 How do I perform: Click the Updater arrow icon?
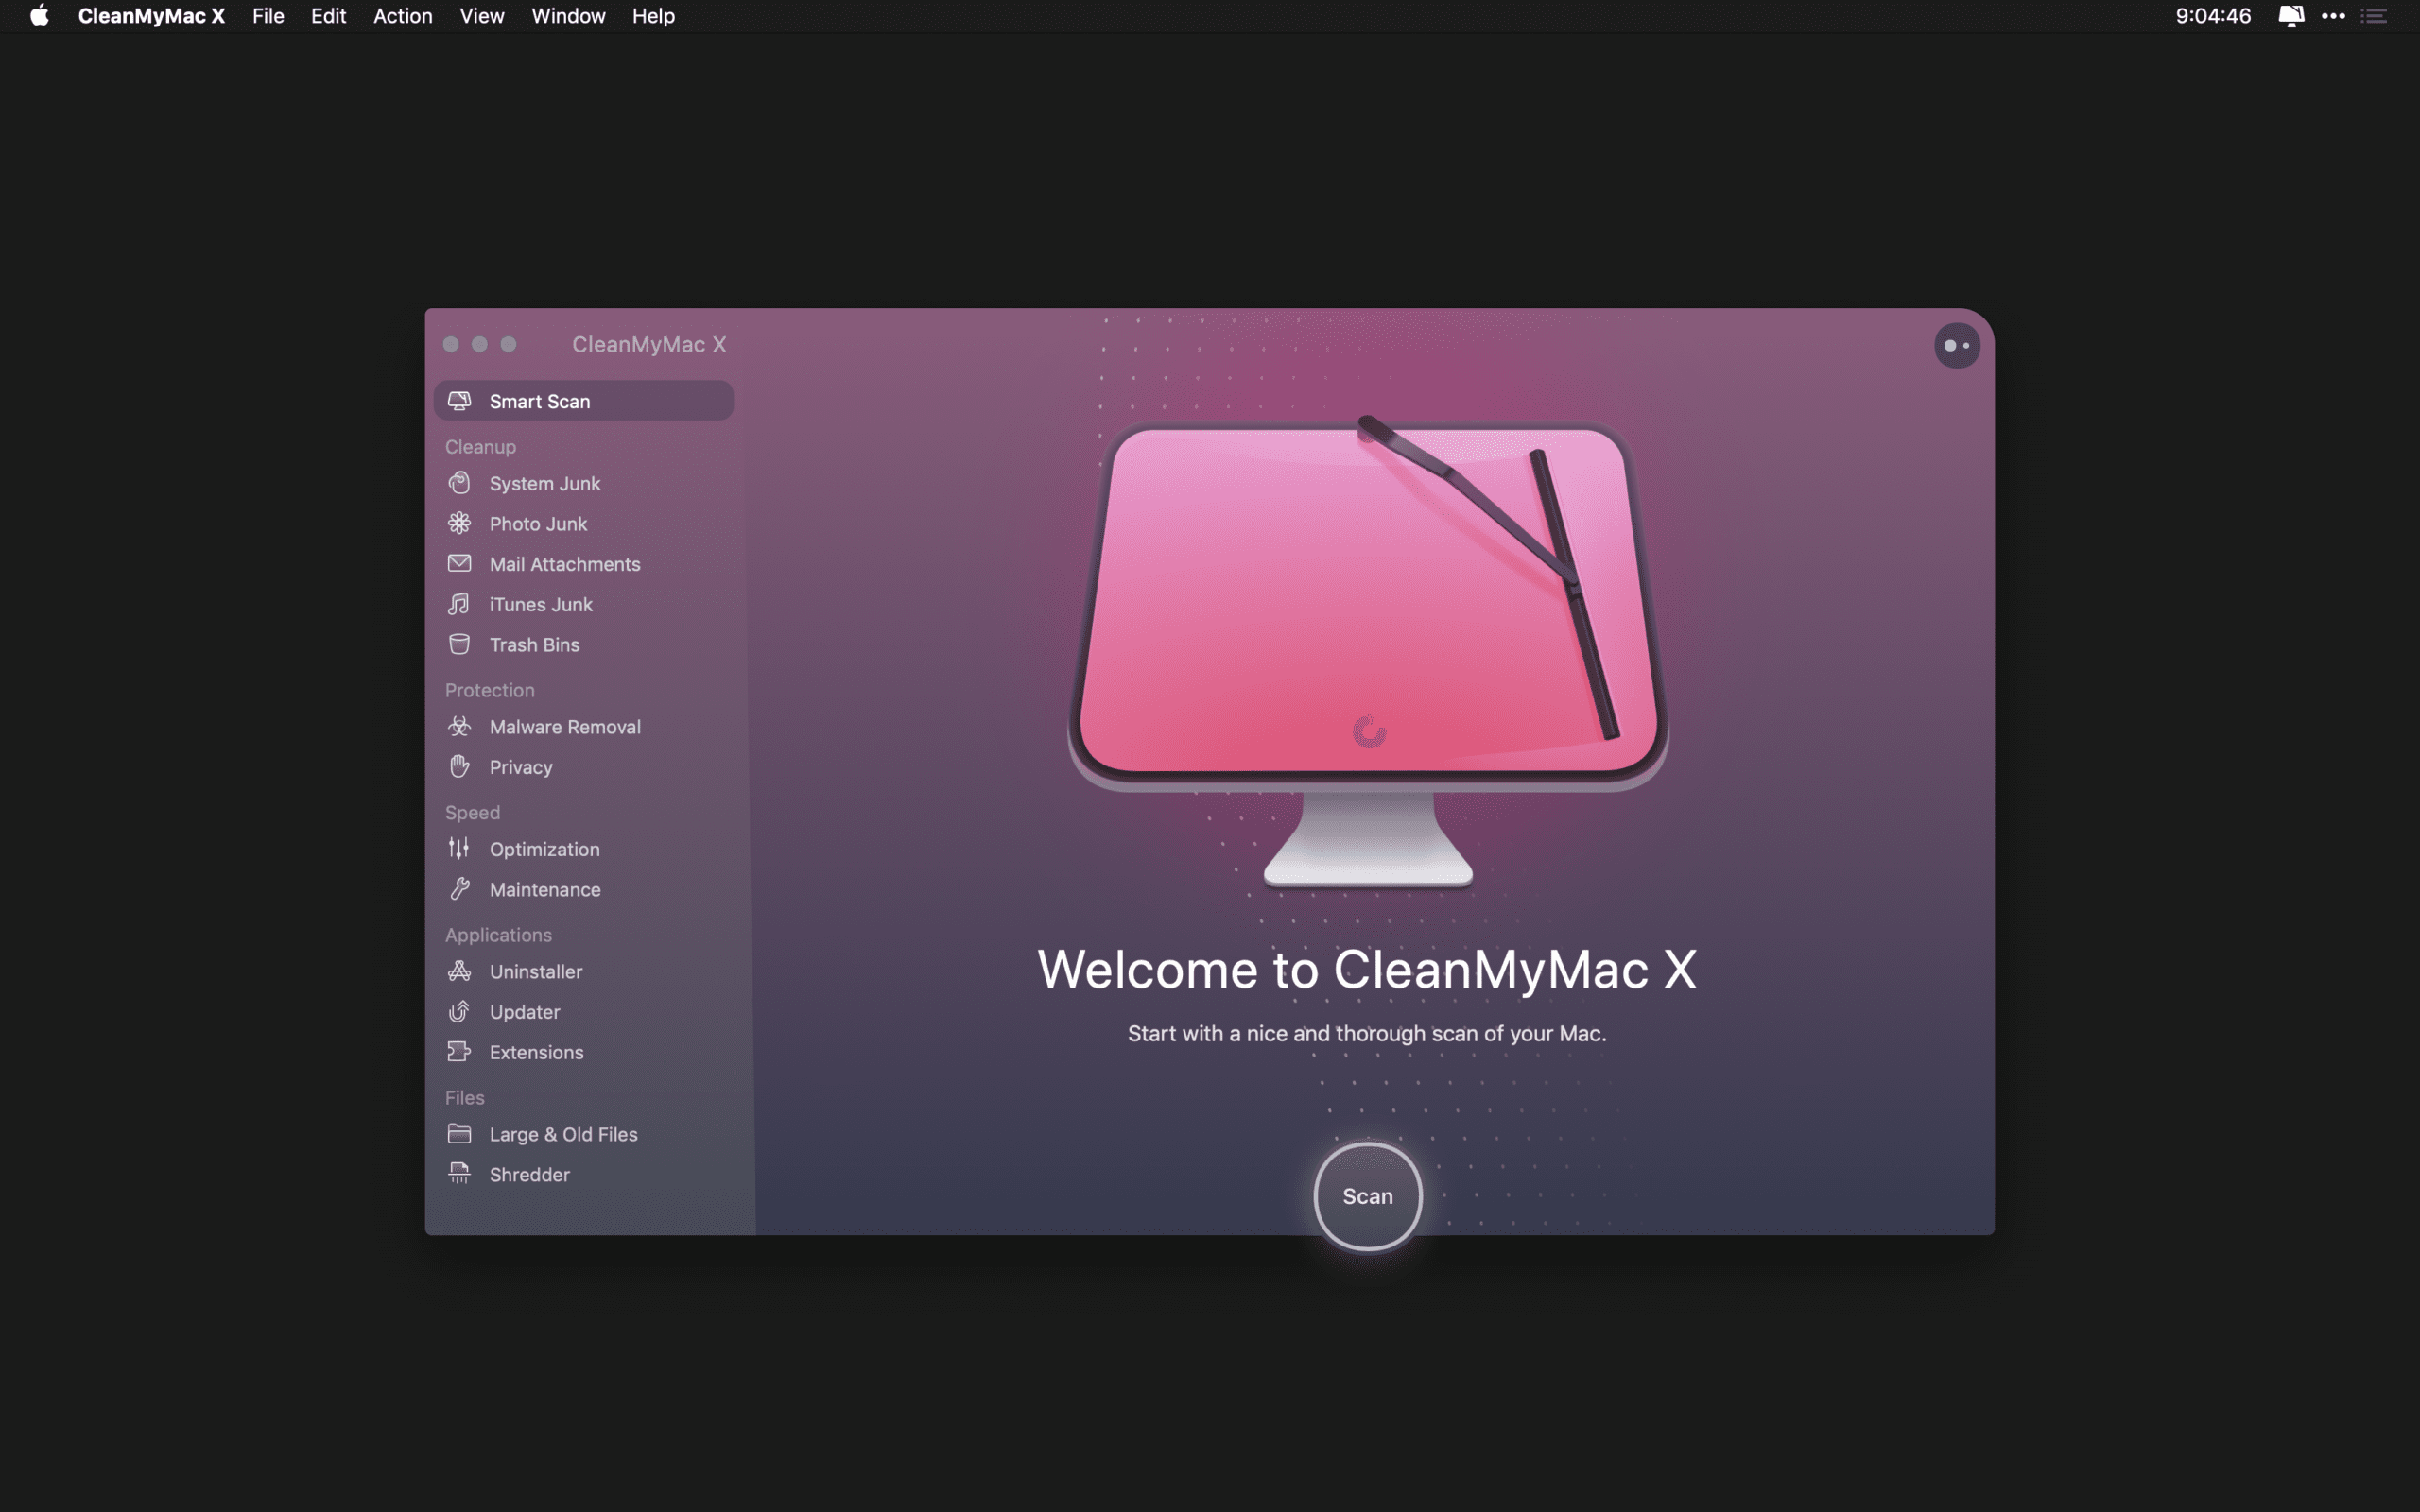pyautogui.click(x=459, y=1011)
